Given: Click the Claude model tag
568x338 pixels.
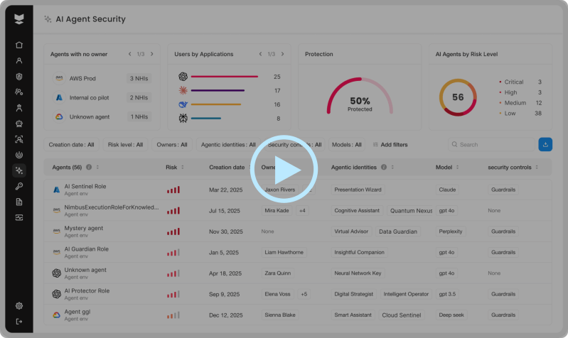Looking at the screenshot, I should coord(447,190).
